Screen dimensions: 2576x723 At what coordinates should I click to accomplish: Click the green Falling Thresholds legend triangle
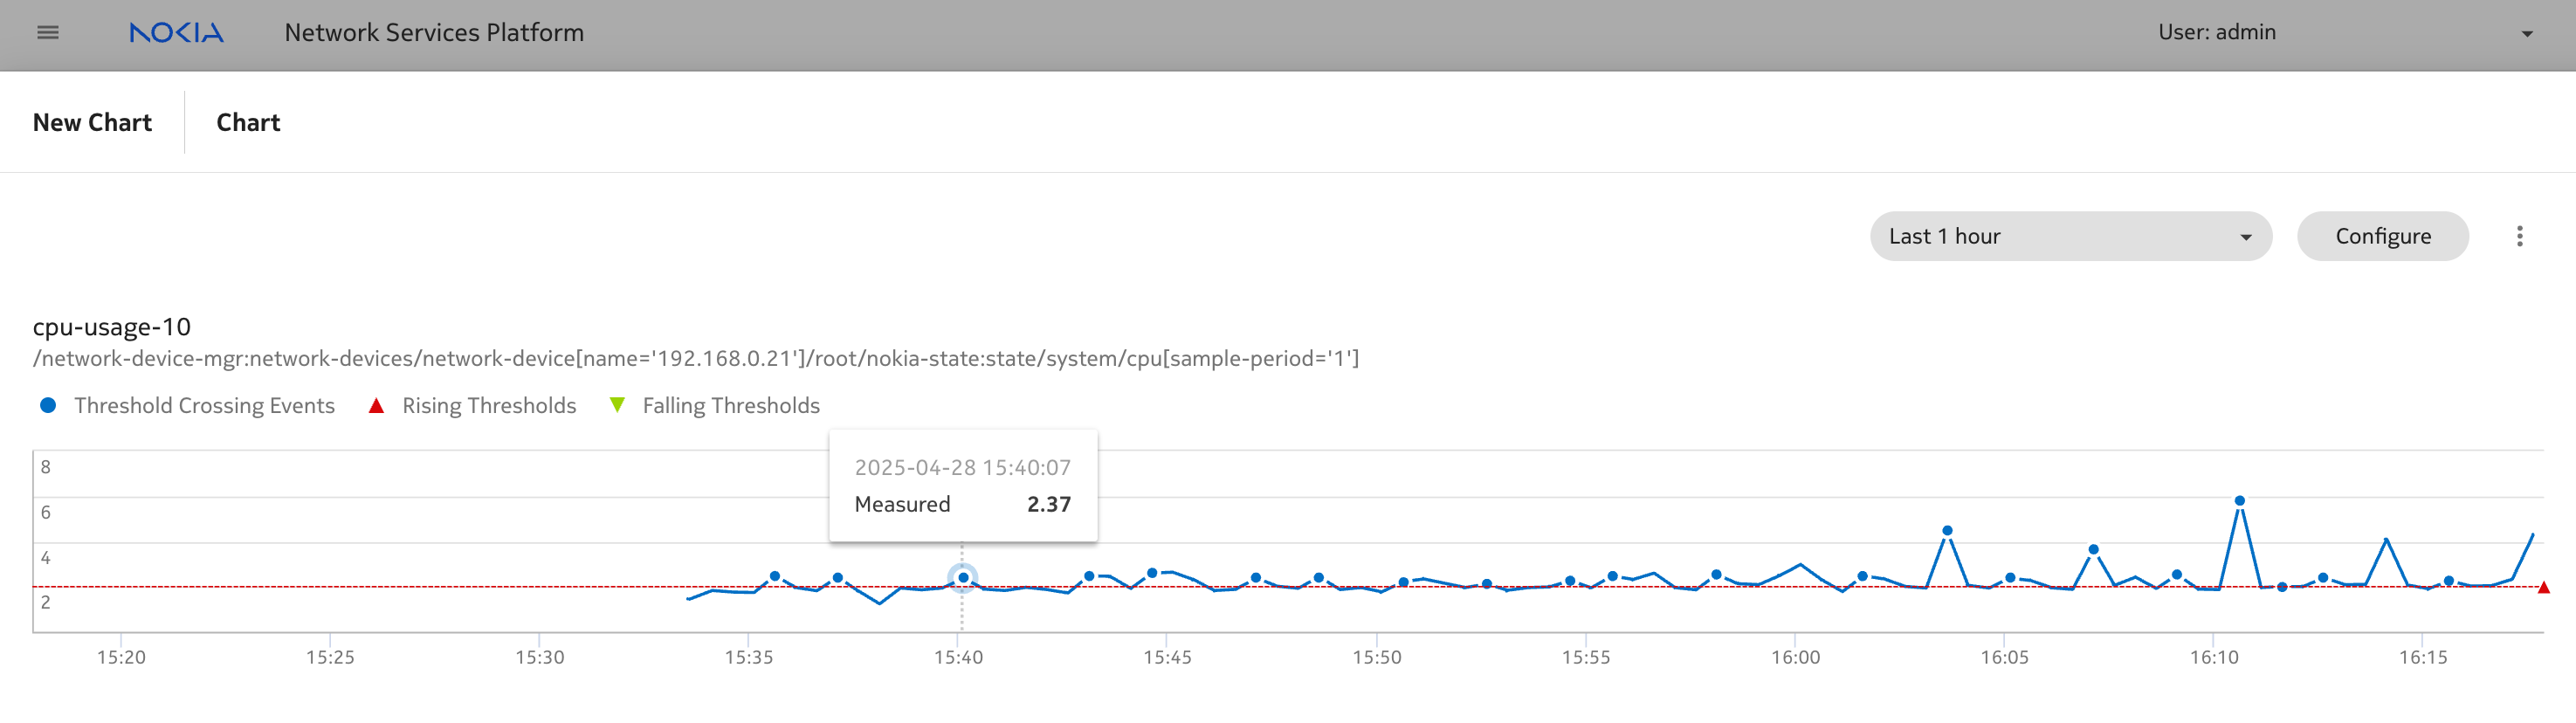[617, 405]
